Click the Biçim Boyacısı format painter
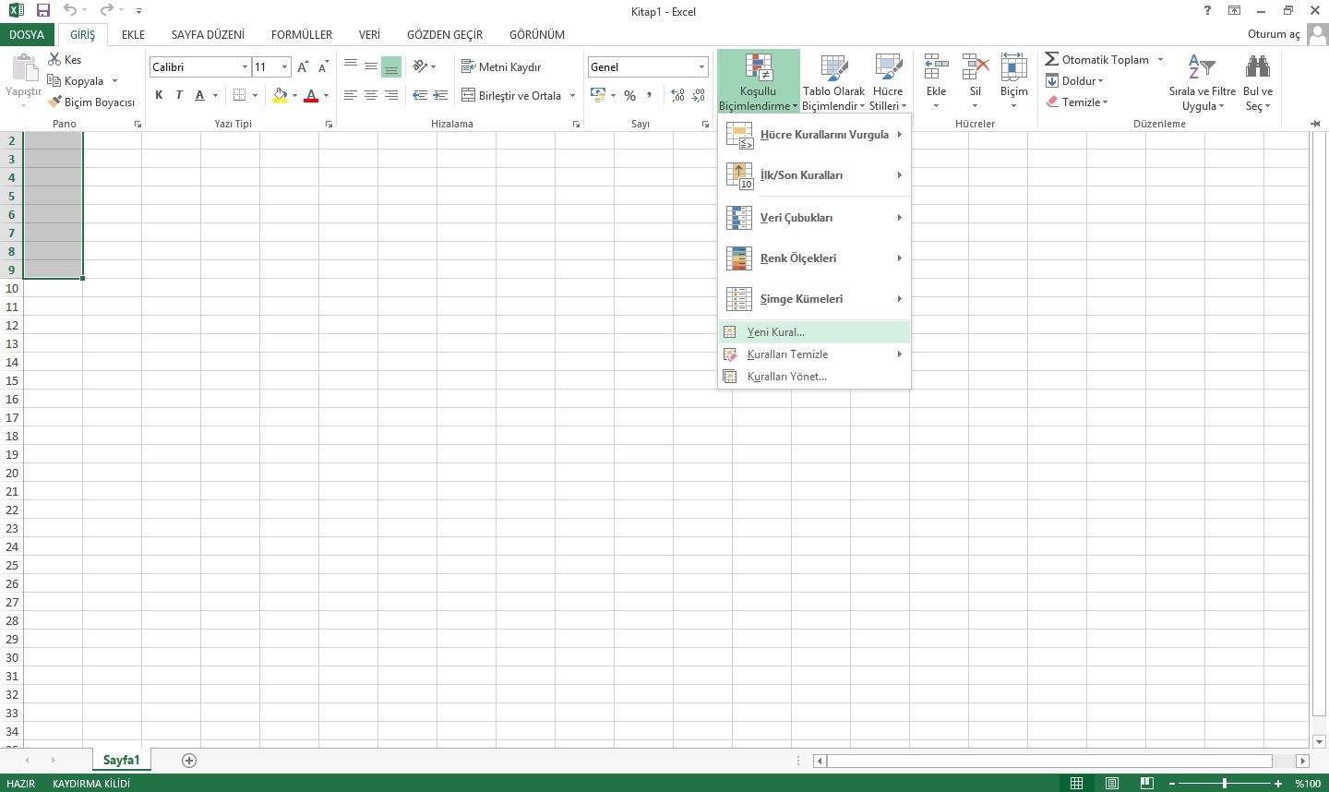Image resolution: width=1329 pixels, height=792 pixels. 92,102
